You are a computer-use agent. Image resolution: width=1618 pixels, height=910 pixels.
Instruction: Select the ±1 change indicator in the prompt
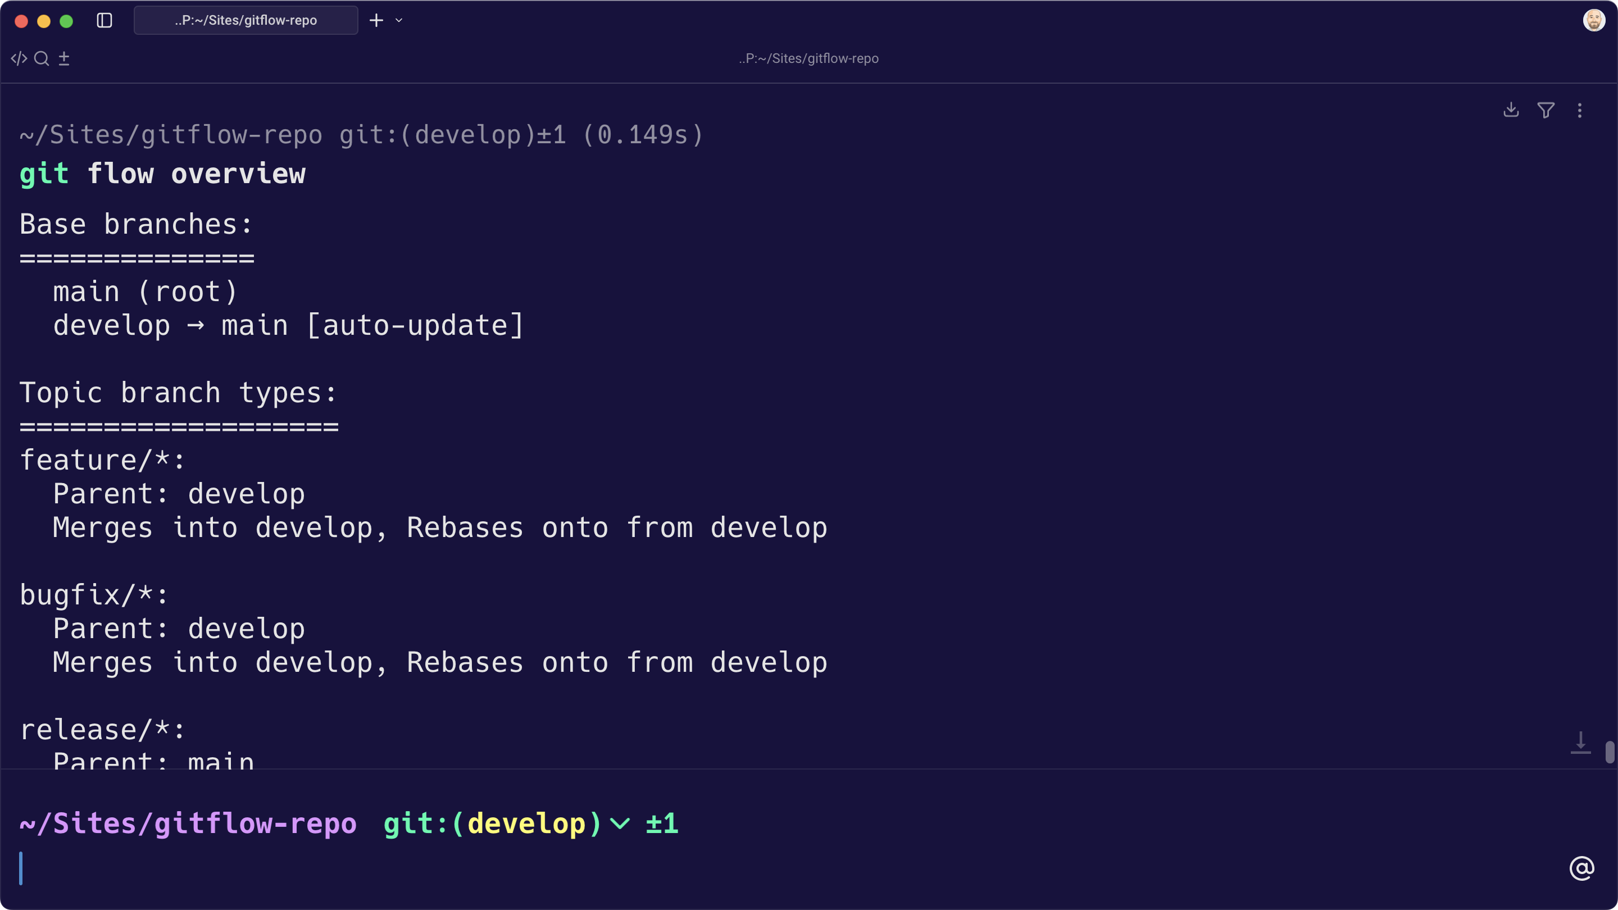pos(661,824)
